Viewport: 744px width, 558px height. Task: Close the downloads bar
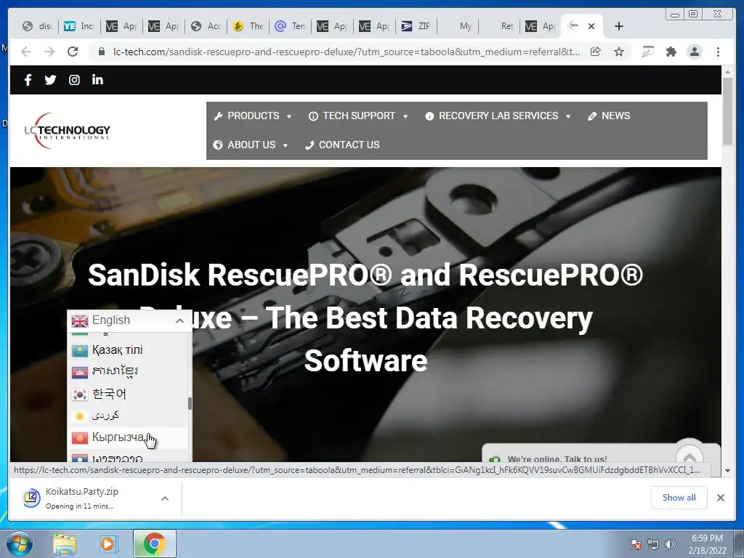pos(720,498)
